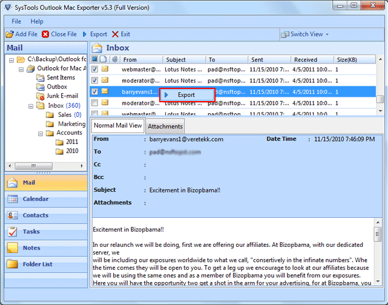Collapse the C:\Backup root tree node
The image size is (388, 305).
pyautogui.click(x=12, y=60)
